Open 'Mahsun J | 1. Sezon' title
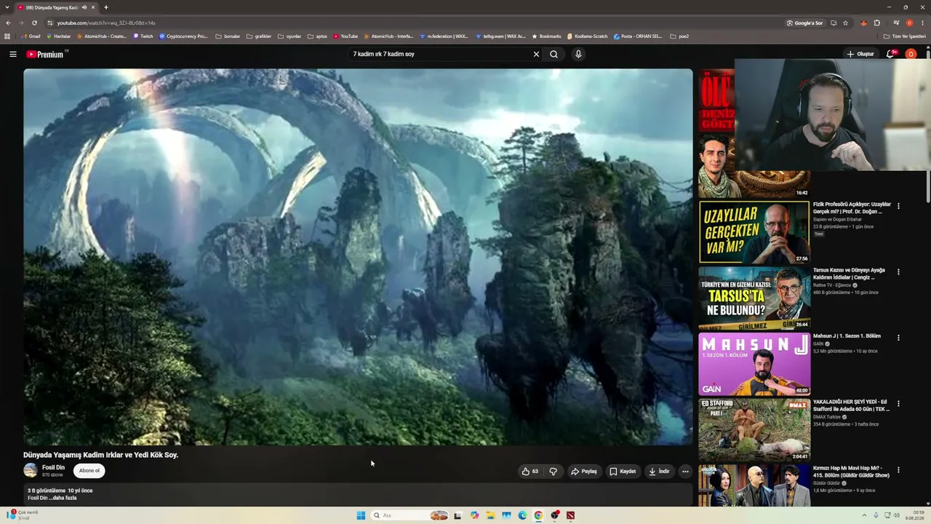This screenshot has height=524, width=931. 847,336
